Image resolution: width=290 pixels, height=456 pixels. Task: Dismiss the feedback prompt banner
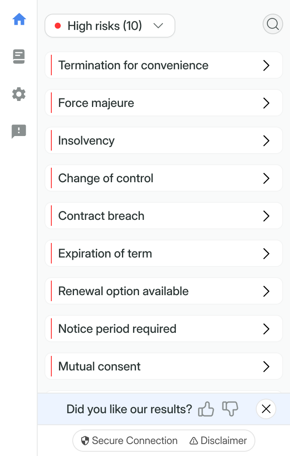266,409
